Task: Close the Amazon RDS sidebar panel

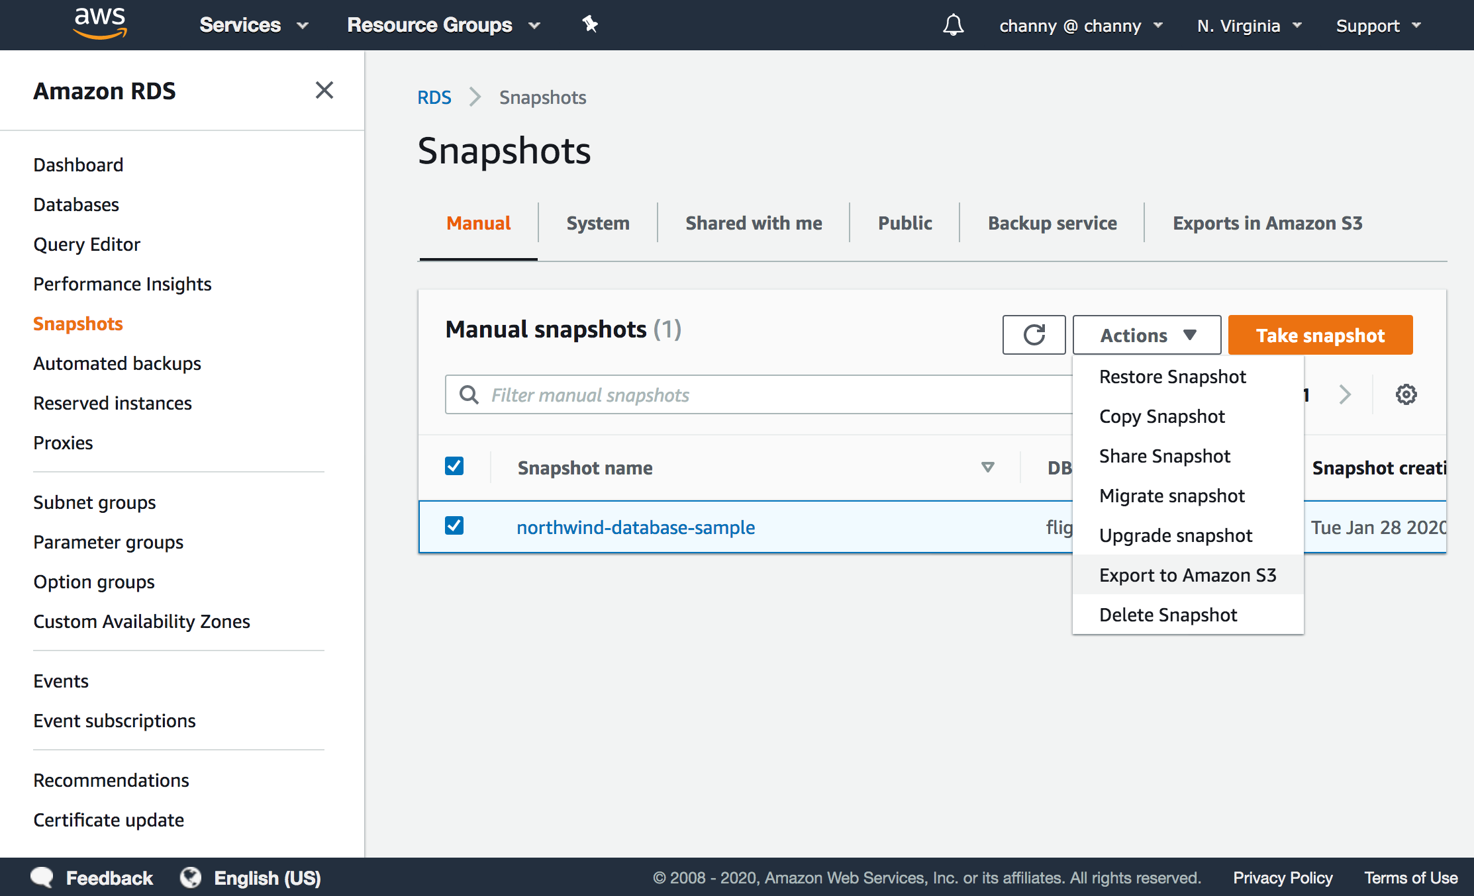Action: (x=324, y=90)
